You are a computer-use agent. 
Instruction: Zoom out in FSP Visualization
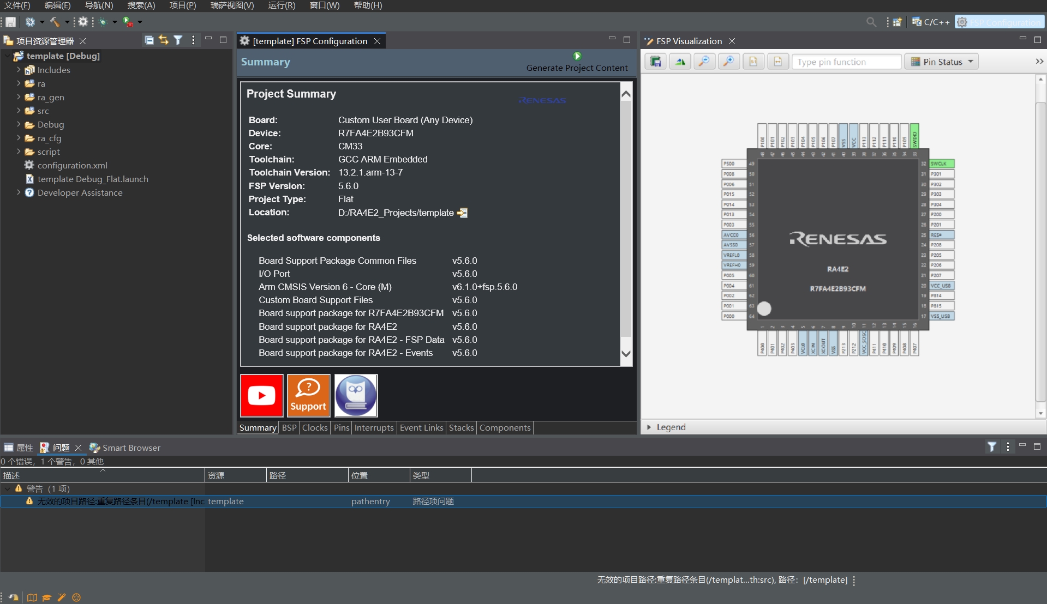(x=704, y=62)
